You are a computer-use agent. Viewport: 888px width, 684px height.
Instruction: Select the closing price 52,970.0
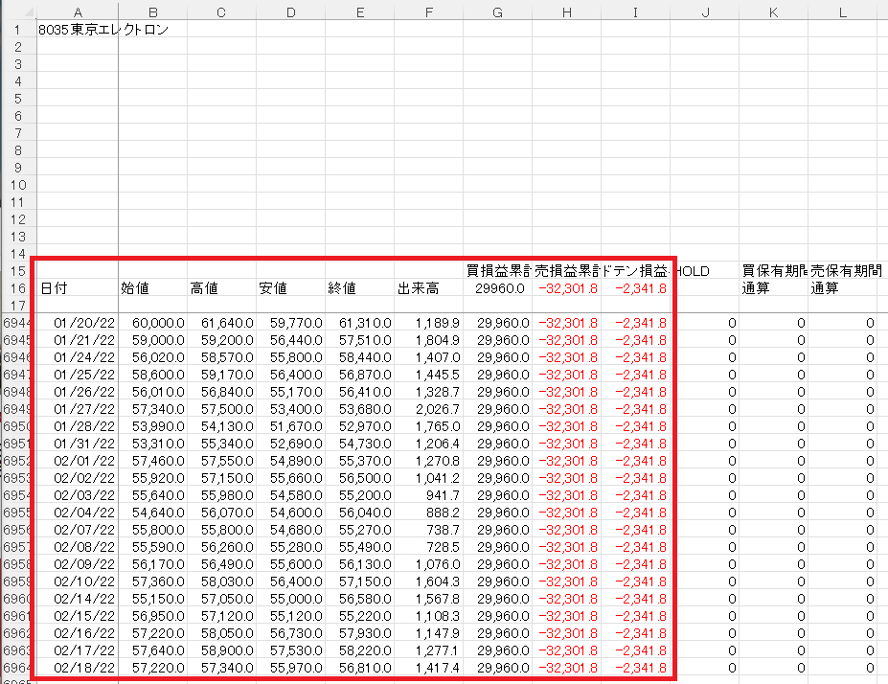pos(360,426)
